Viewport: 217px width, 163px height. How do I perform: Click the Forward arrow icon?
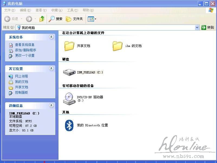point(29,19)
